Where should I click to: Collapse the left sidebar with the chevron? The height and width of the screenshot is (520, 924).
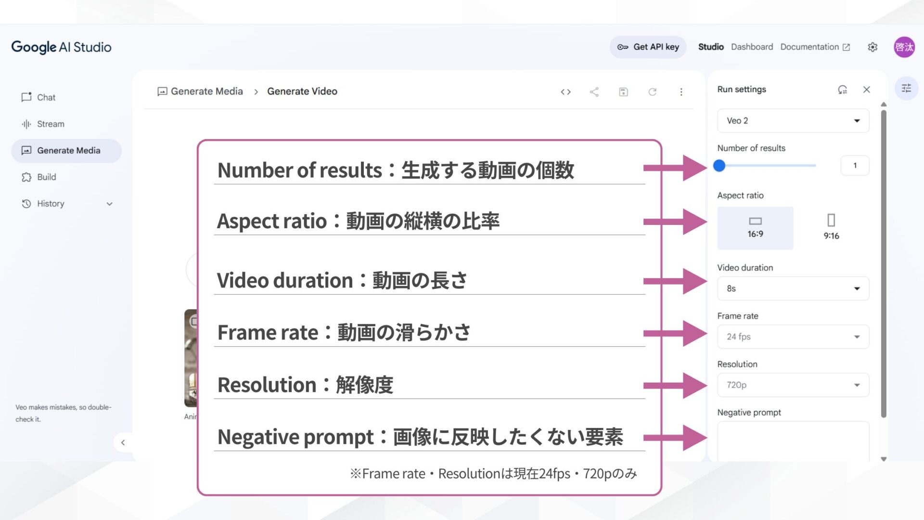tap(123, 442)
